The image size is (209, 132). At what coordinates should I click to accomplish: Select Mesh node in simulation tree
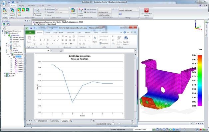point(15,48)
